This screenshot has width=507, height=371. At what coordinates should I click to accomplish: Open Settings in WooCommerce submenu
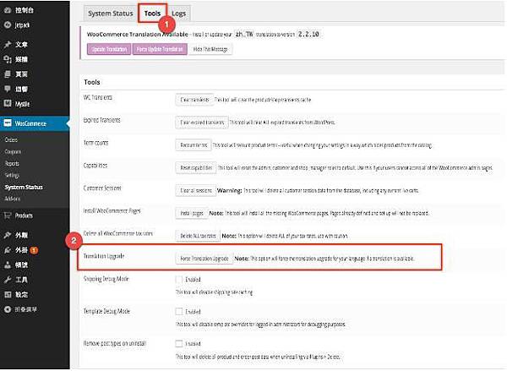point(12,175)
